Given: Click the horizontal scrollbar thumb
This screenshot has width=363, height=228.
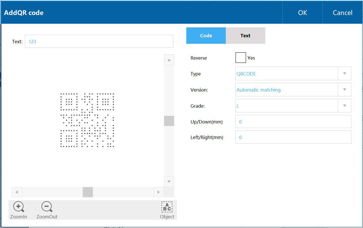Looking at the screenshot, I should click(88, 192).
